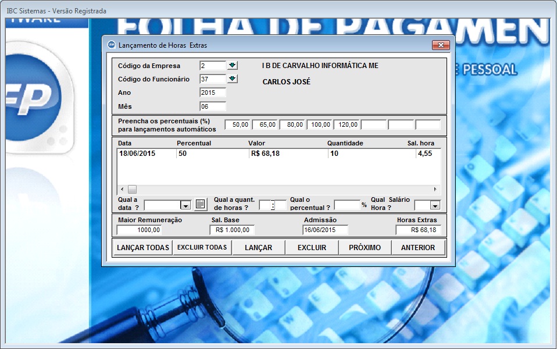Open the Código do Funcionário lookup arrow
The height and width of the screenshot is (349, 557).
pyautogui.click(x=233, y=79)
